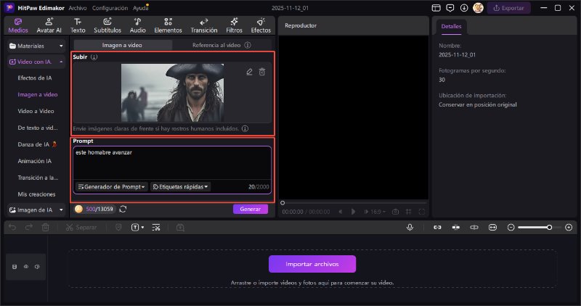581x306 pixels.
Task: Delete selected clip with timeline trash icon
Action: 45,227
